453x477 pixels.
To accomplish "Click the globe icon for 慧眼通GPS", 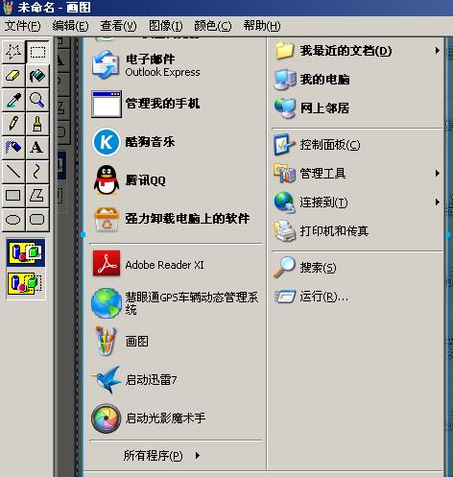I will [x=107, y=303].
